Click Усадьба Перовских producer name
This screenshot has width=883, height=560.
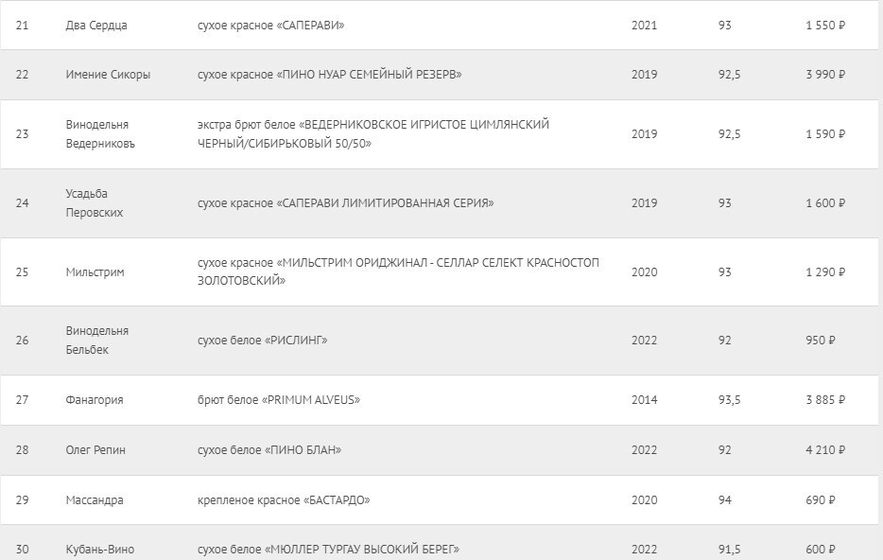tap(94, 202)
